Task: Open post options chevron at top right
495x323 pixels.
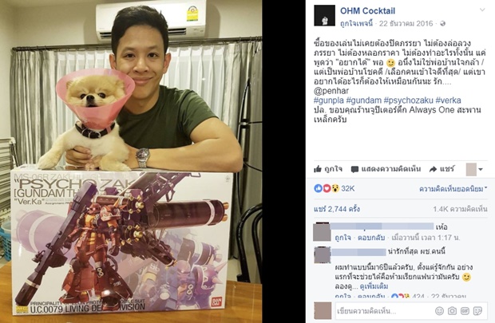Action: click(482, 10)
